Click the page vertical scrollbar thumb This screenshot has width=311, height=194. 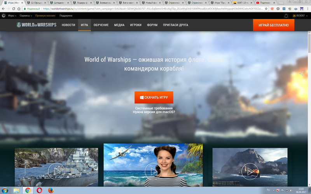(309, 43)
